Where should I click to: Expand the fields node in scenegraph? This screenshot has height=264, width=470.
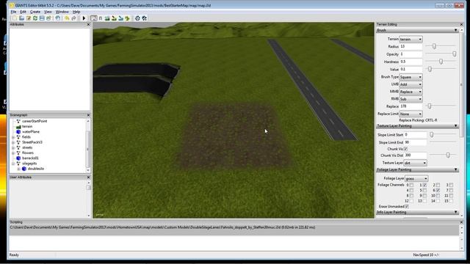pos(13,137)
